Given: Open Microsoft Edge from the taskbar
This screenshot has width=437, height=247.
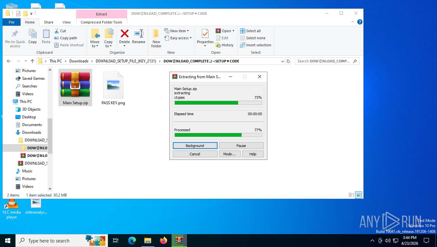Looking at the screenshot, I should pyautogui.click(x=132, y=240).
